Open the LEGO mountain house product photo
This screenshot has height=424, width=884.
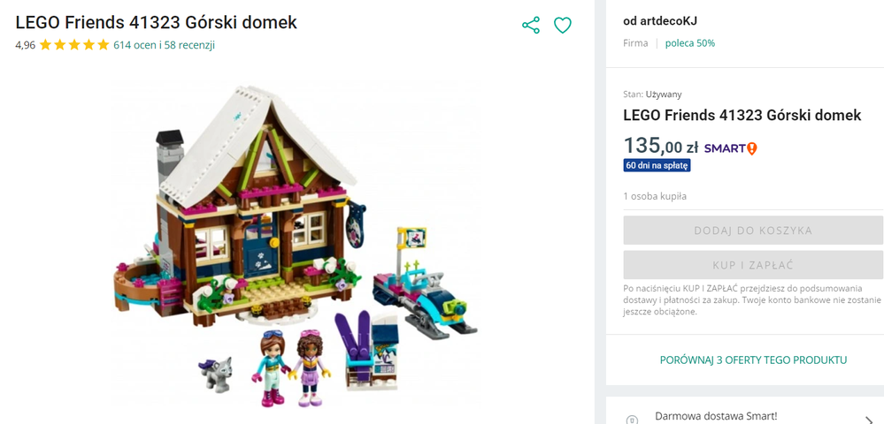pyautogui.click(x=296, y=246)
